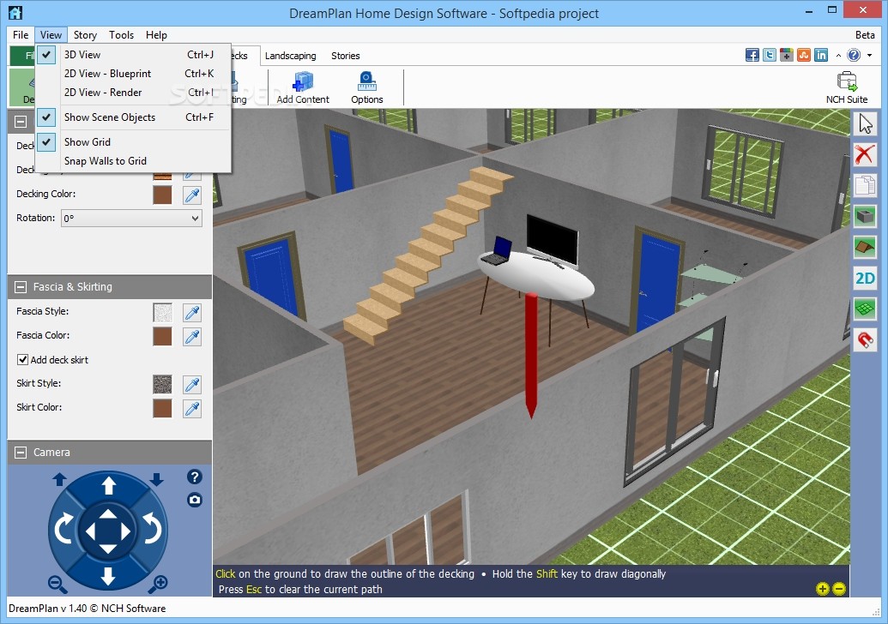Click the Skirt Color swatch

tap(162, 408)
